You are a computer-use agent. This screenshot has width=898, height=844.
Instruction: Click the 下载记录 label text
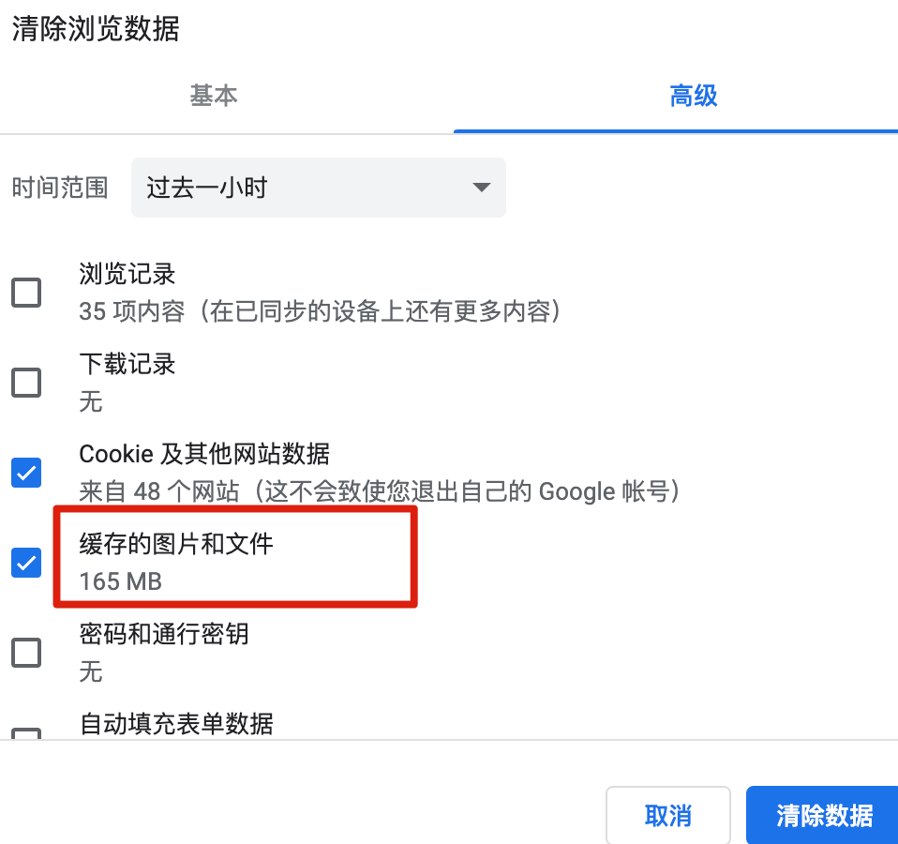(x=127, y=365)
